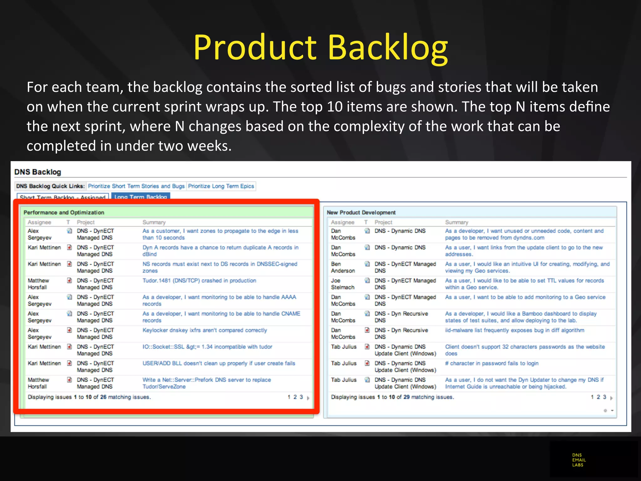Open Keylocker dnskey ixfrs issue

coord(205,330)
